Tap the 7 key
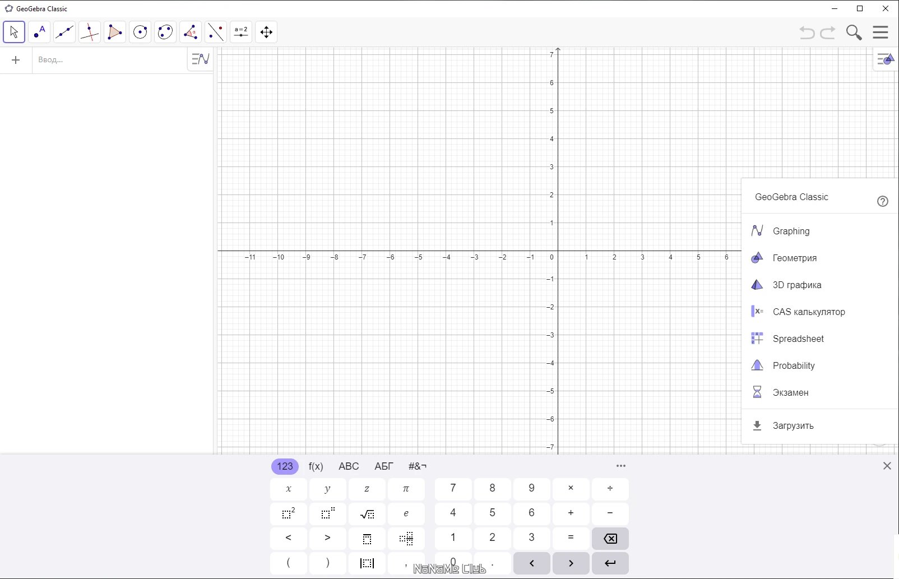 coord(453,489)
